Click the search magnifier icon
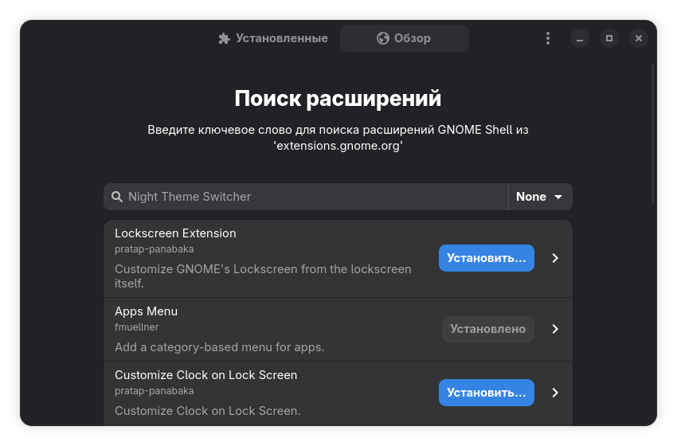The height and width of the screenshot is (446, 677). [x=117, y=197]
